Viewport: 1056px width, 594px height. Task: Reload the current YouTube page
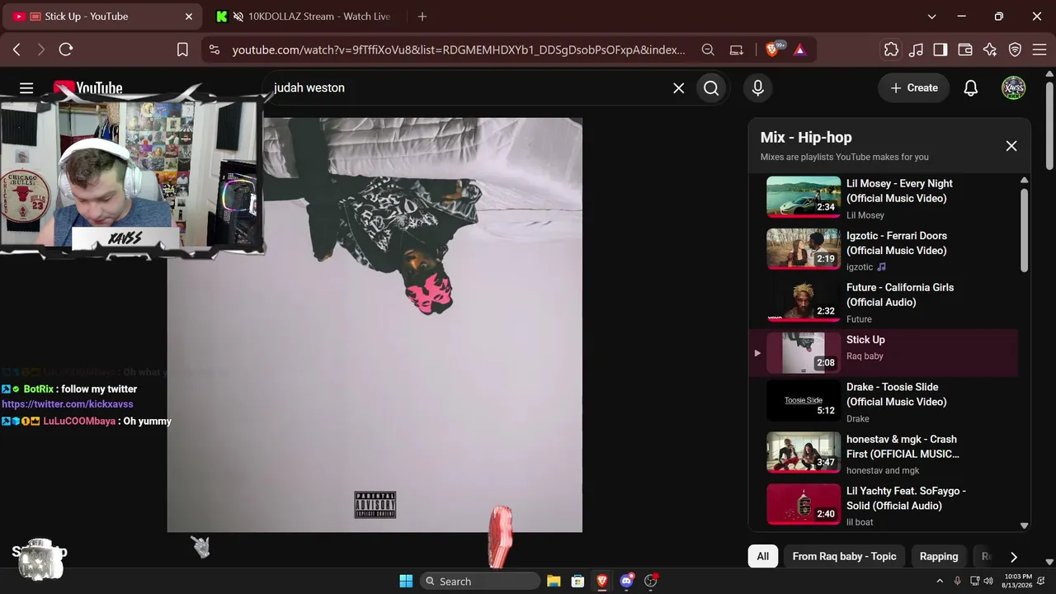click(x=66, y=49)
